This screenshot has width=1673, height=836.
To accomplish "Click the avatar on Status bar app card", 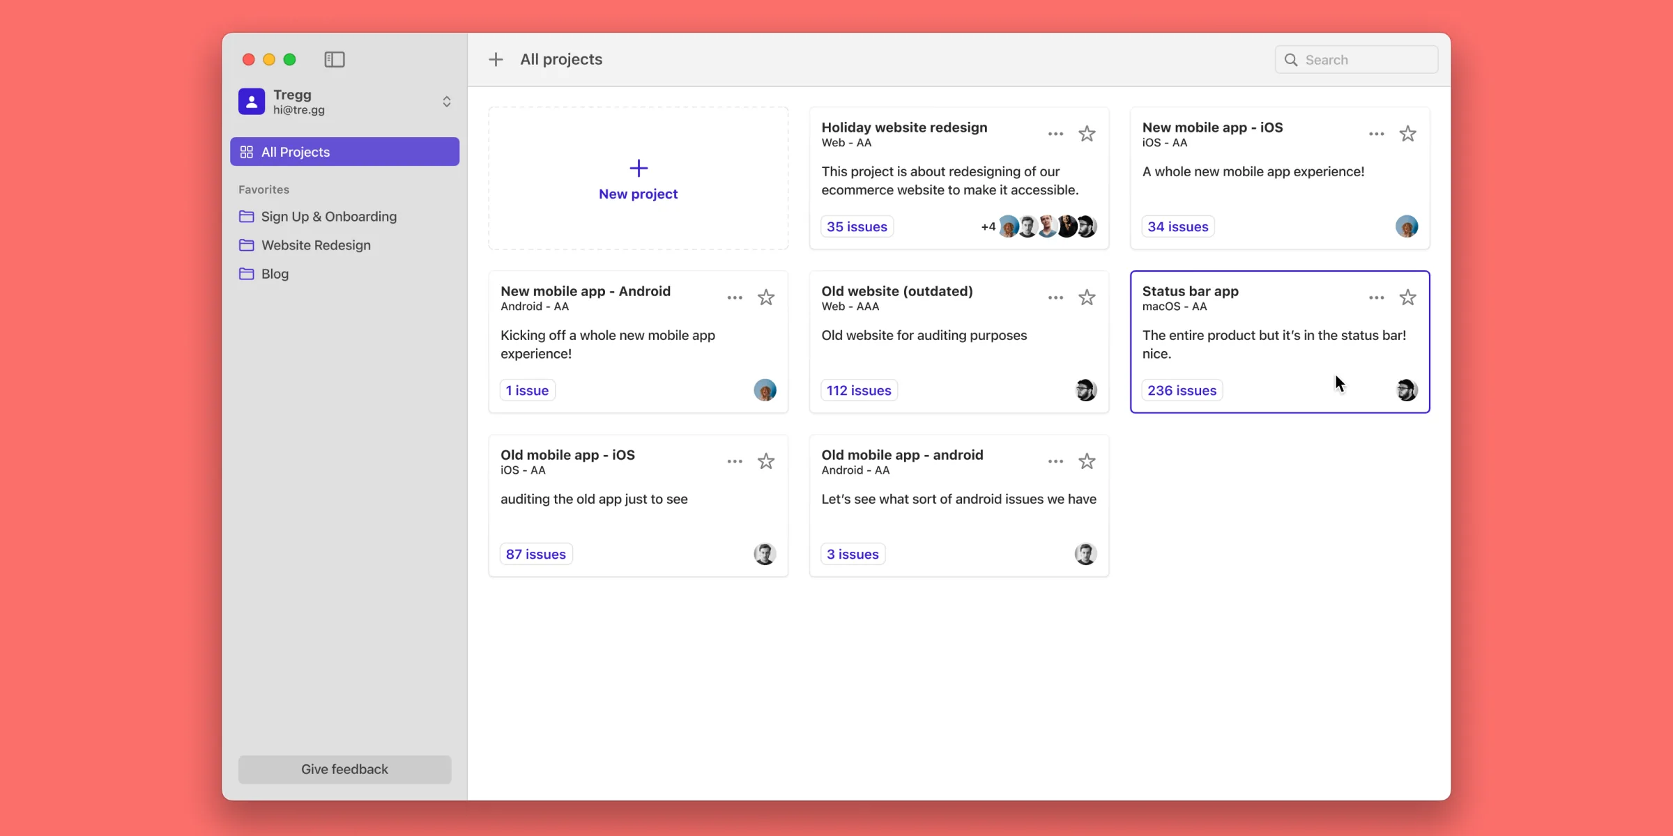I will (x=1407, y=389).
